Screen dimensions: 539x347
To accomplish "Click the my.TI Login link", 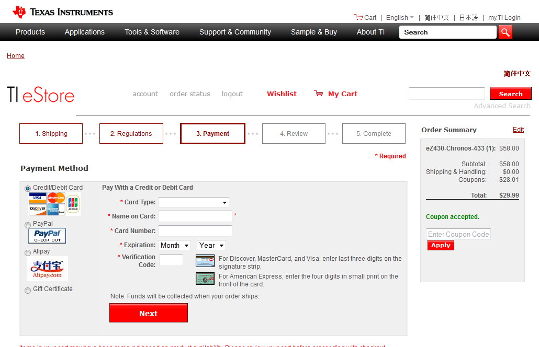I will (x=504, y=17).
